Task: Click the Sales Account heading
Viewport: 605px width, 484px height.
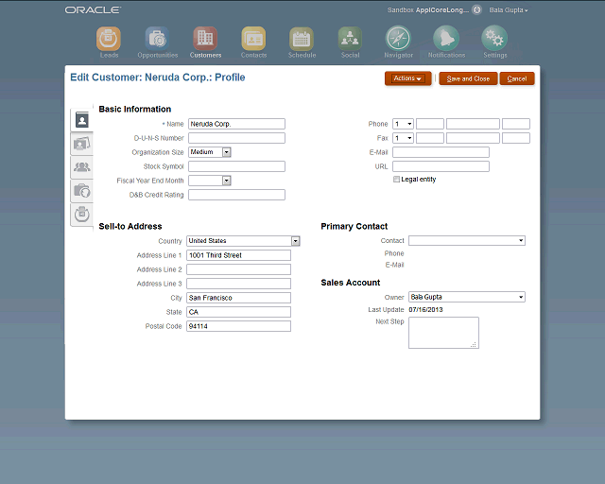Action: point(351,283)
